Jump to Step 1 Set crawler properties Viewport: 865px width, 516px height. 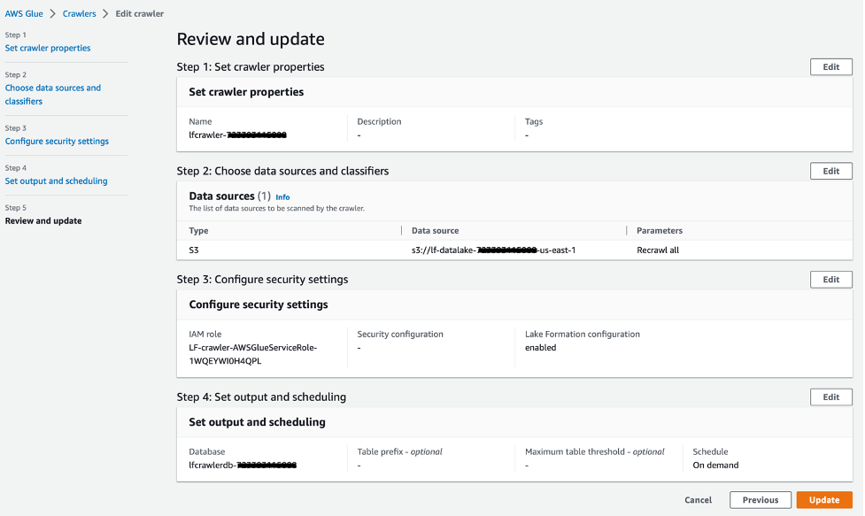click(48, 48)
